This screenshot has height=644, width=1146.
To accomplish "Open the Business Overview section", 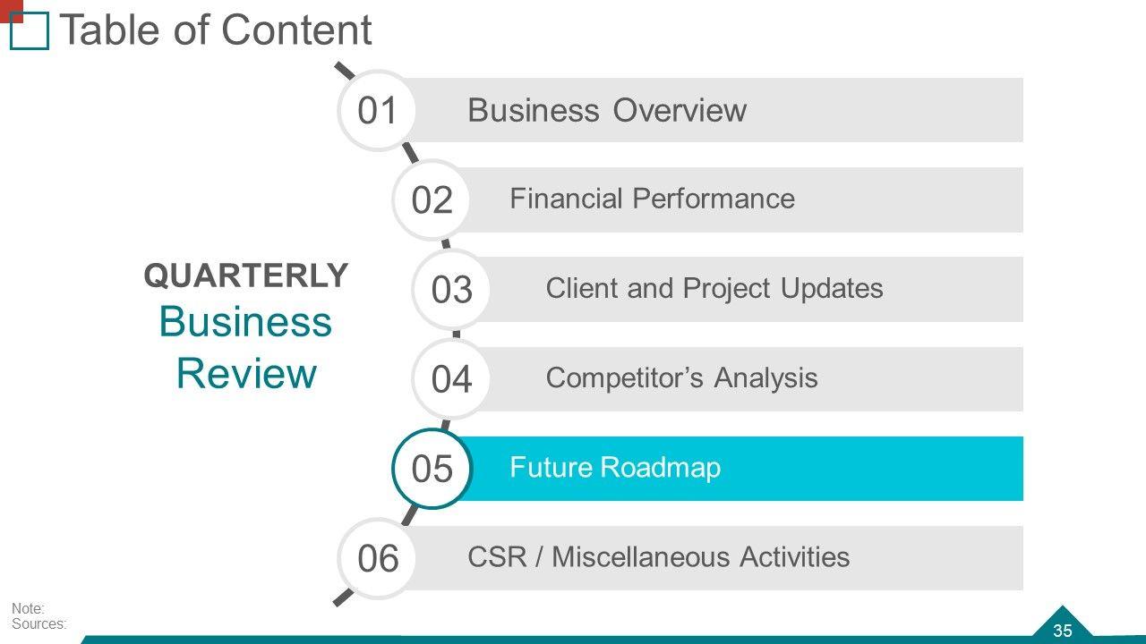I will (606, 110).
